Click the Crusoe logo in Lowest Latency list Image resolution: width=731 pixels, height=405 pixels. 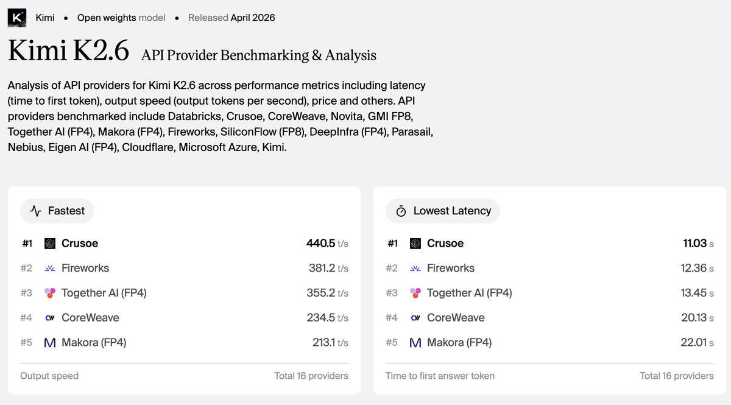415,244
